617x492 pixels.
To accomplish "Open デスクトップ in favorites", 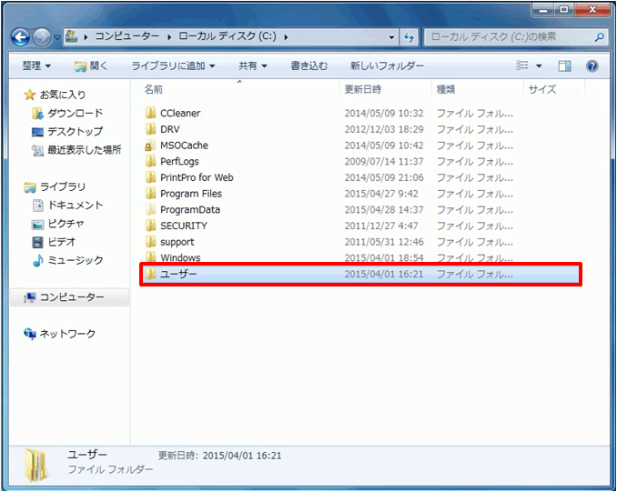I will [76, 131].
